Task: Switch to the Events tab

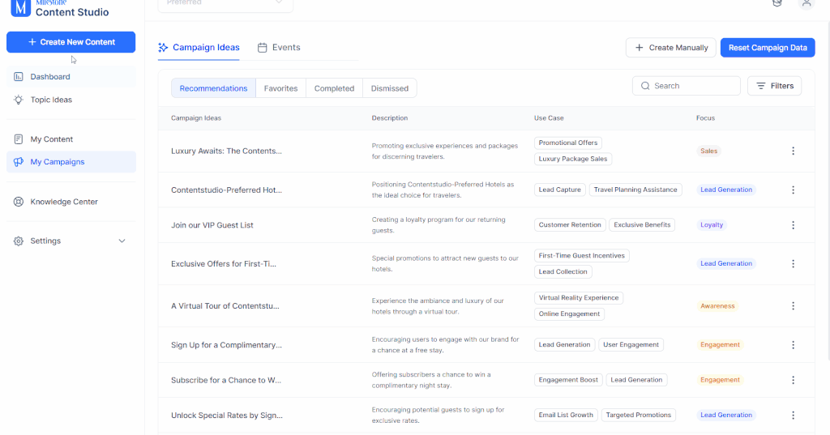Action: click(279, 48)
